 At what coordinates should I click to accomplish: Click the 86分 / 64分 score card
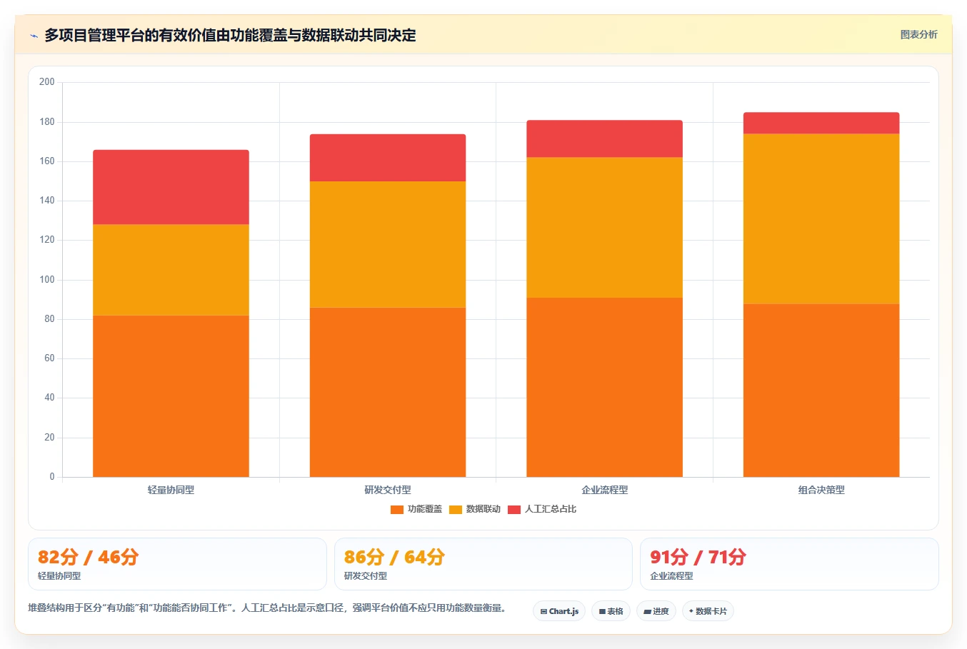coord(483,564)
